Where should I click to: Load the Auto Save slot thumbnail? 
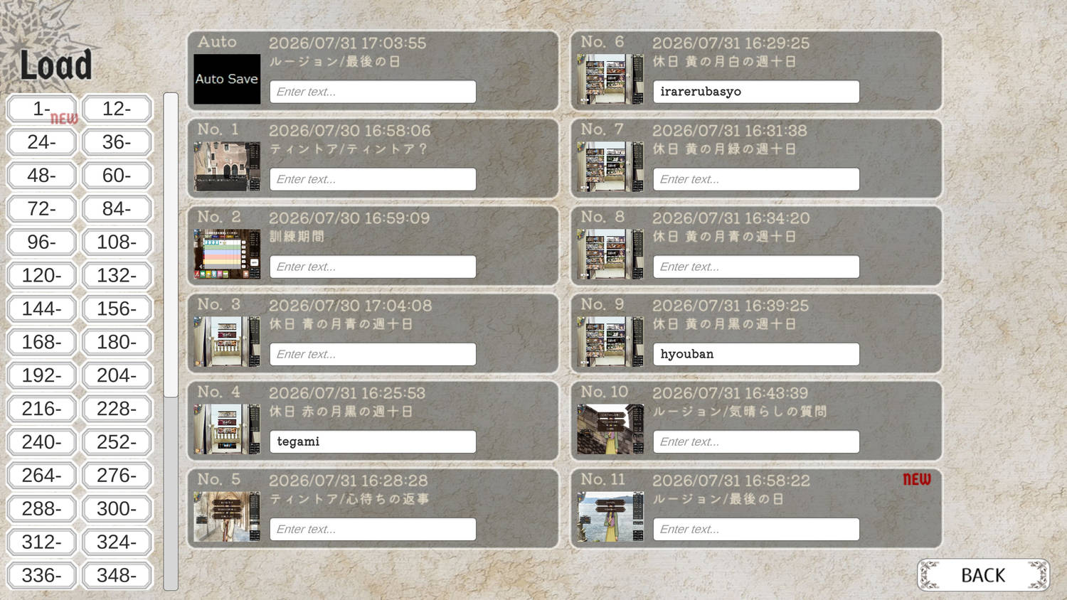[x=227, y=79]
